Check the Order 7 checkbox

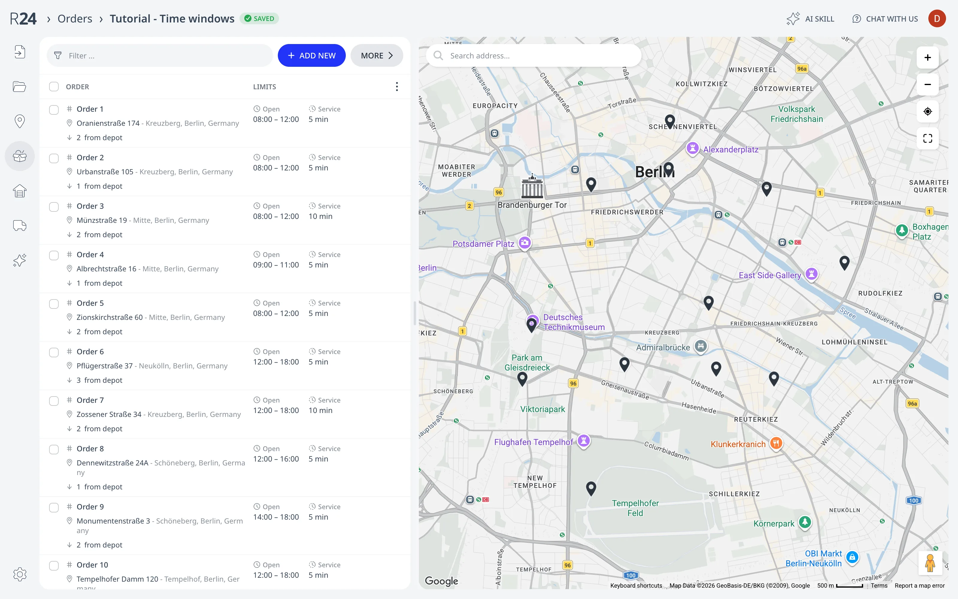54,401
